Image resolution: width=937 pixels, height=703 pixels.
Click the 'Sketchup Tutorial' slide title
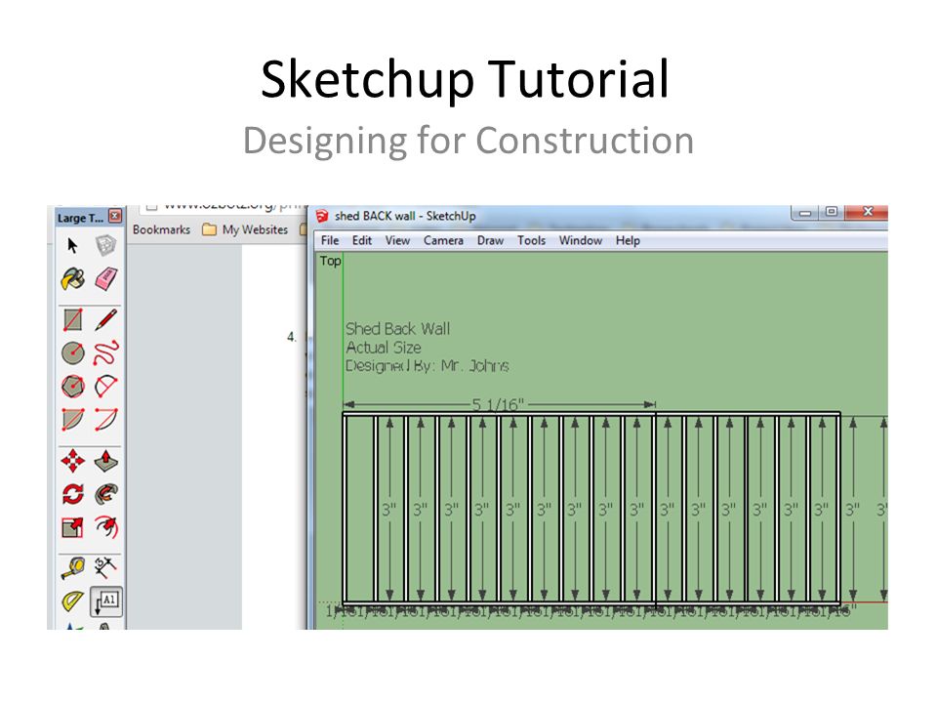coord(466,79)
